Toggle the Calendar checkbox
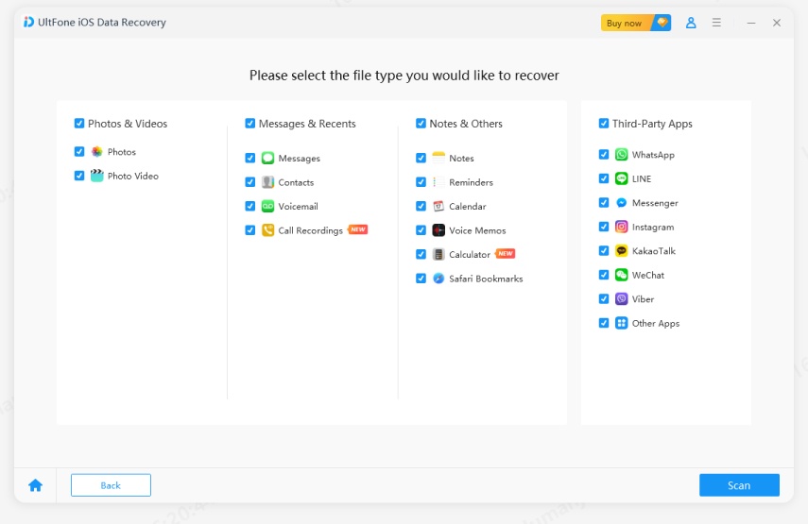 (421, 207)
